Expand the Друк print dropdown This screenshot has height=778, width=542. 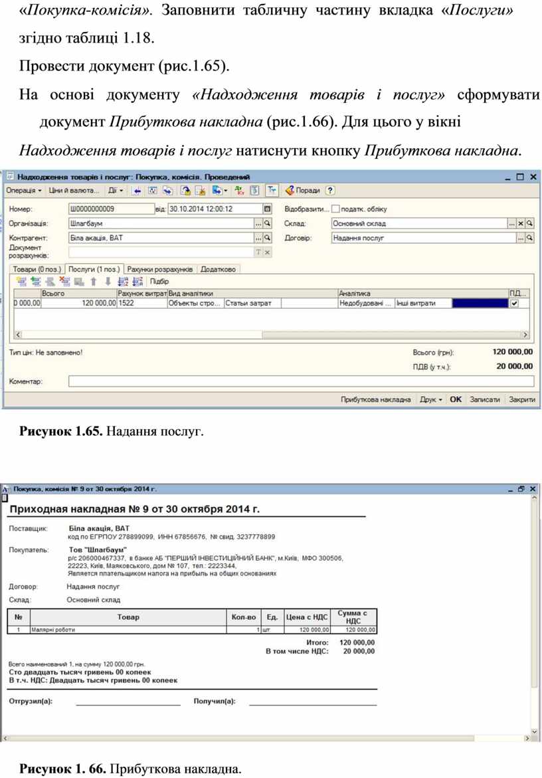coord(430,399)
